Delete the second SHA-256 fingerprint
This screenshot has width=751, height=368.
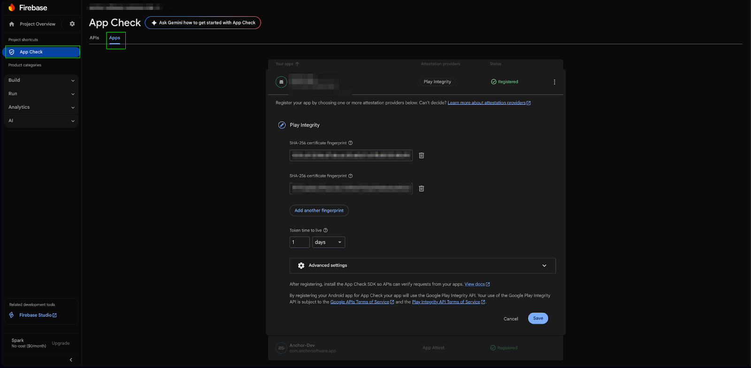(x=421, y=188)
